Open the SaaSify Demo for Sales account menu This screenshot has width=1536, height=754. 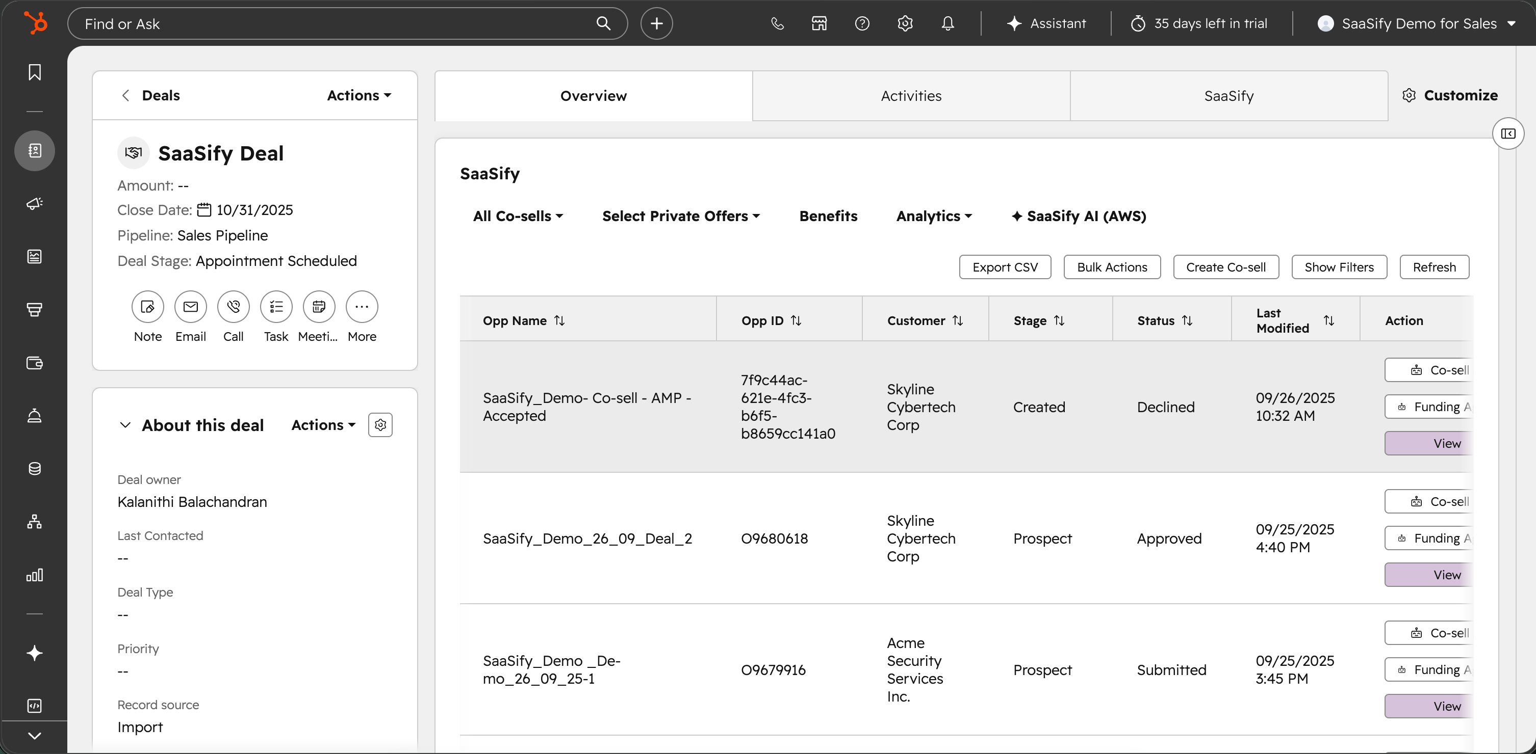pyautogui.click(x=1416, y=23)
